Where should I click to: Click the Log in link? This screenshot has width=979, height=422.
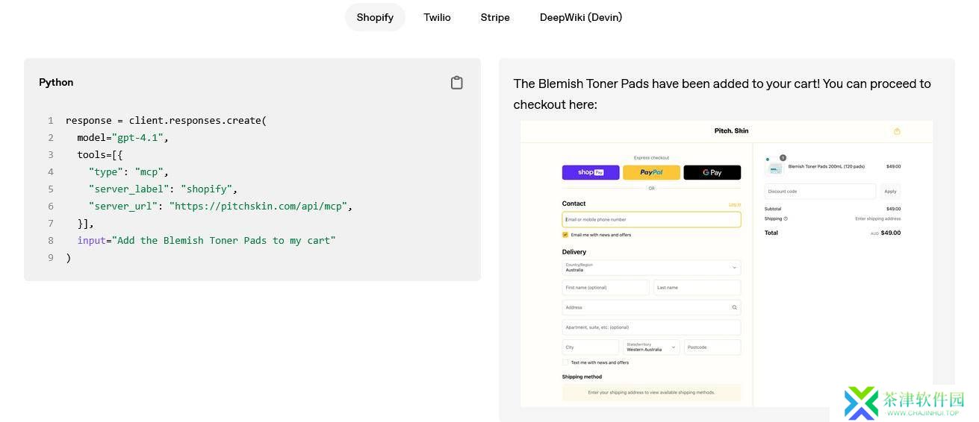[x=735, y=204]
